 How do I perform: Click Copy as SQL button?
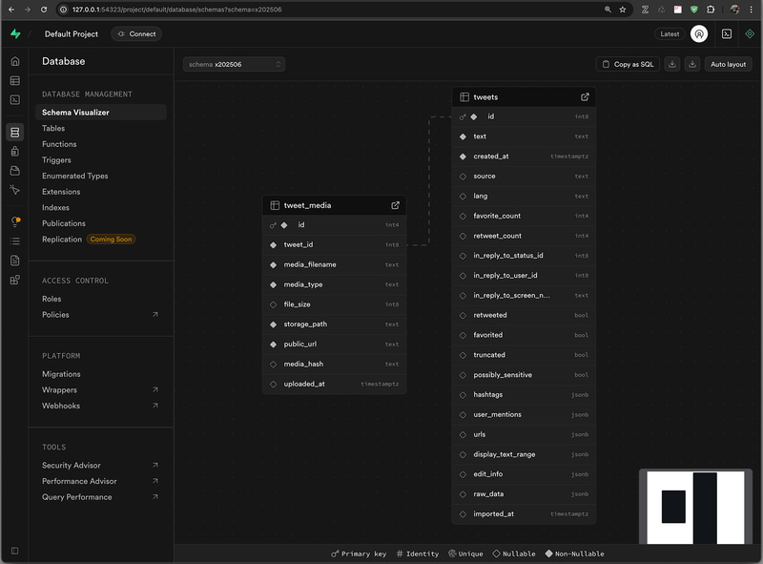[x=628, y=64]
